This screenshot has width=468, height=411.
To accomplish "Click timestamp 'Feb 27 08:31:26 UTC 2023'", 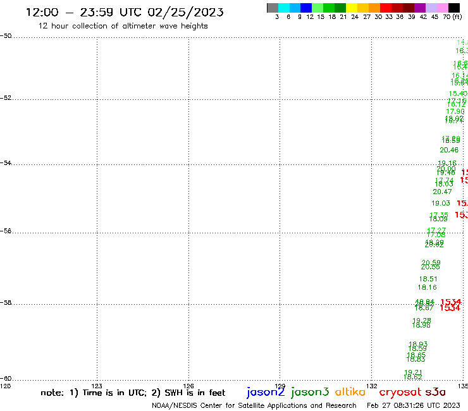I will coord(414,405).
